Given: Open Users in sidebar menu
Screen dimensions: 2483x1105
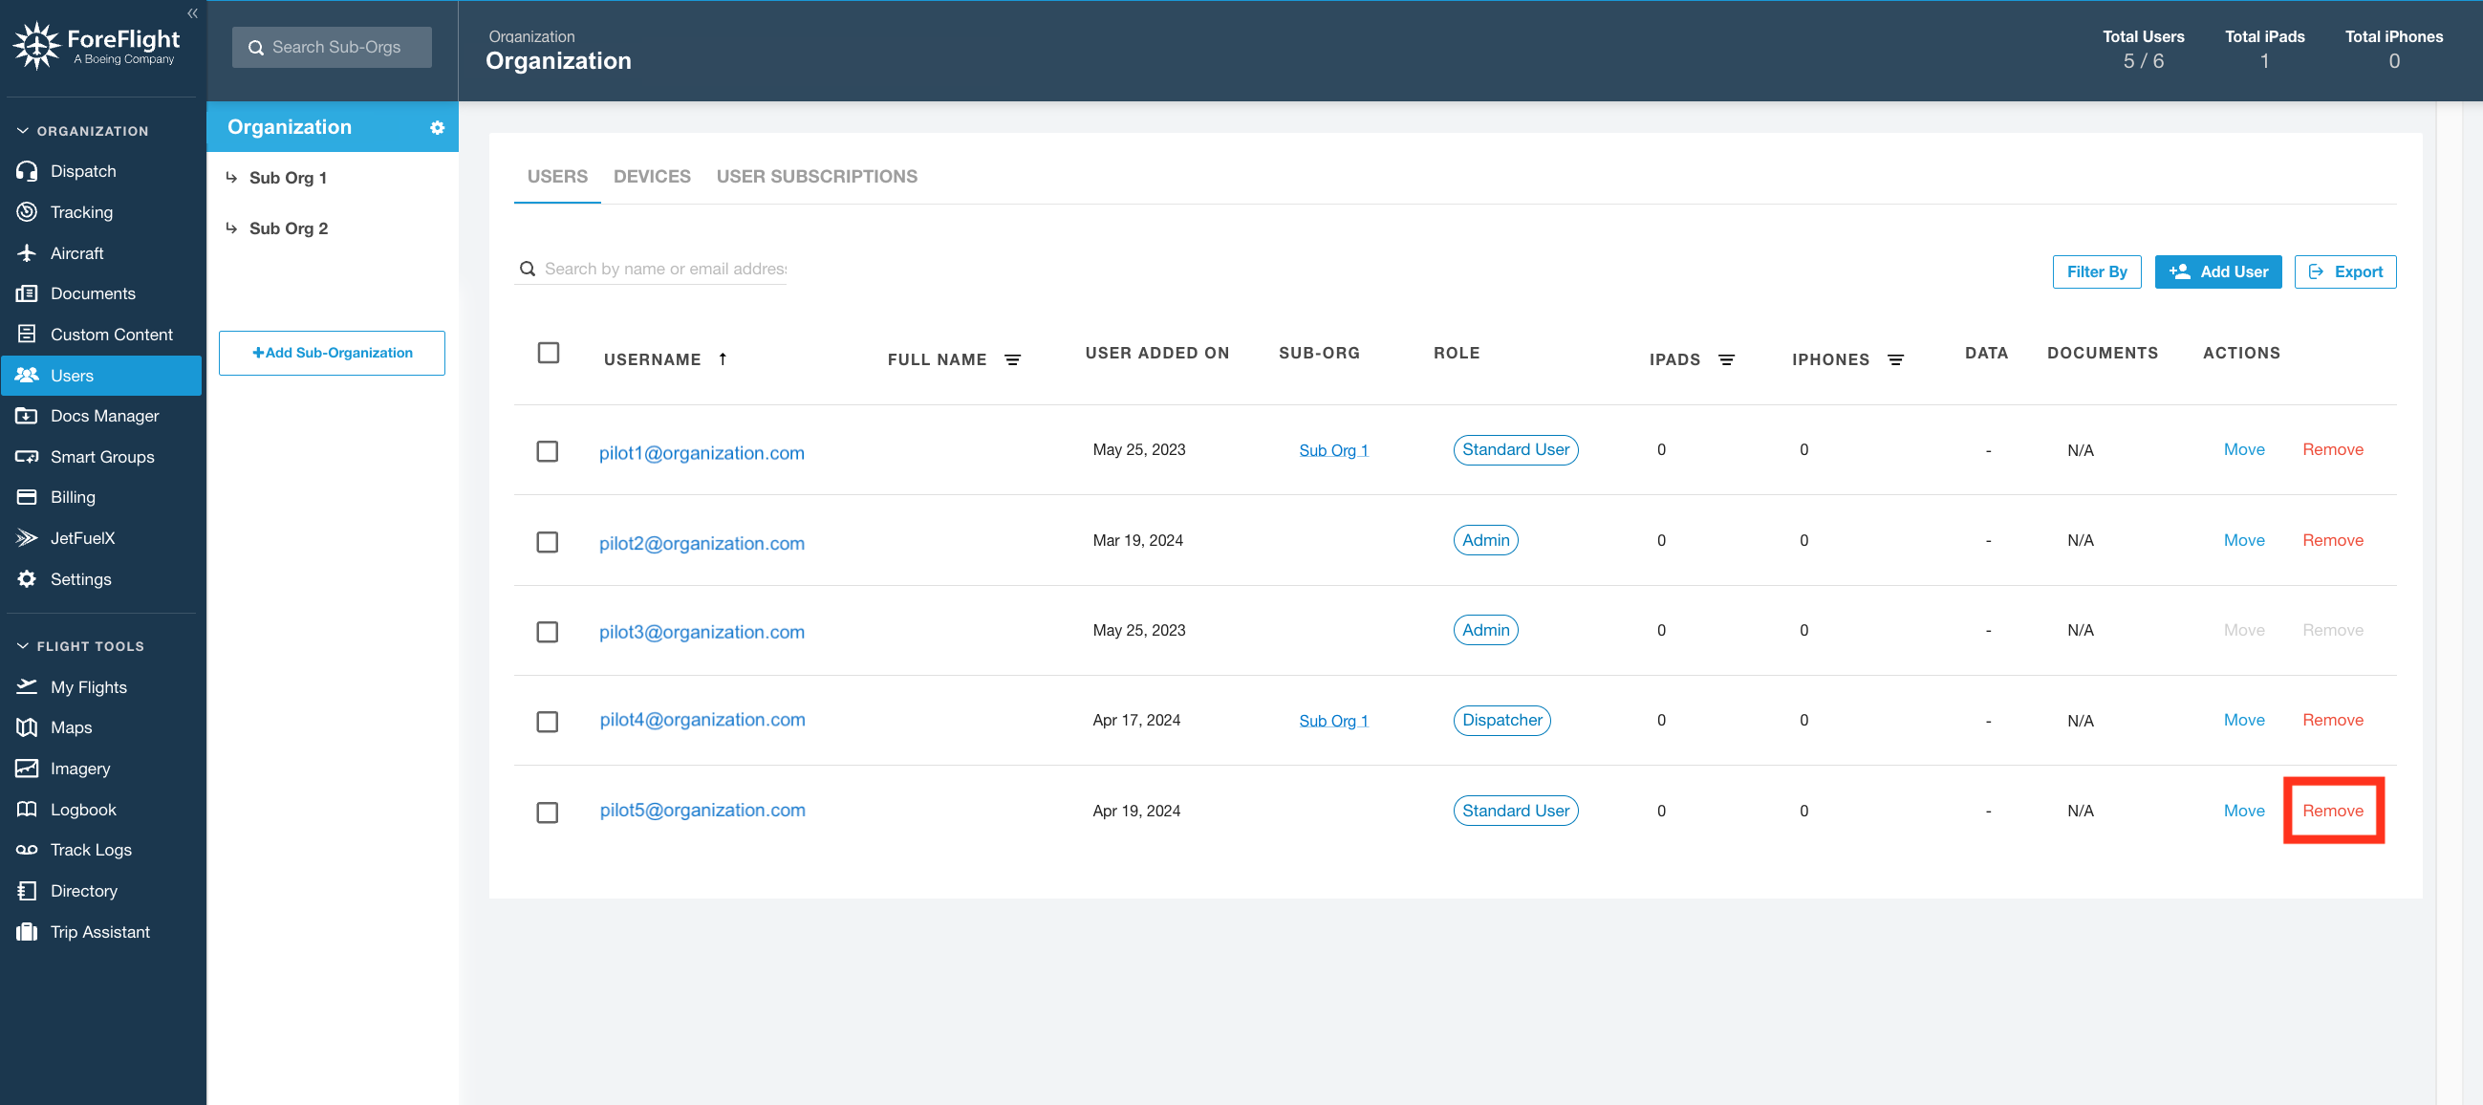Looking at the screenshot, I should pyautogui.click(x=101, y=375).
